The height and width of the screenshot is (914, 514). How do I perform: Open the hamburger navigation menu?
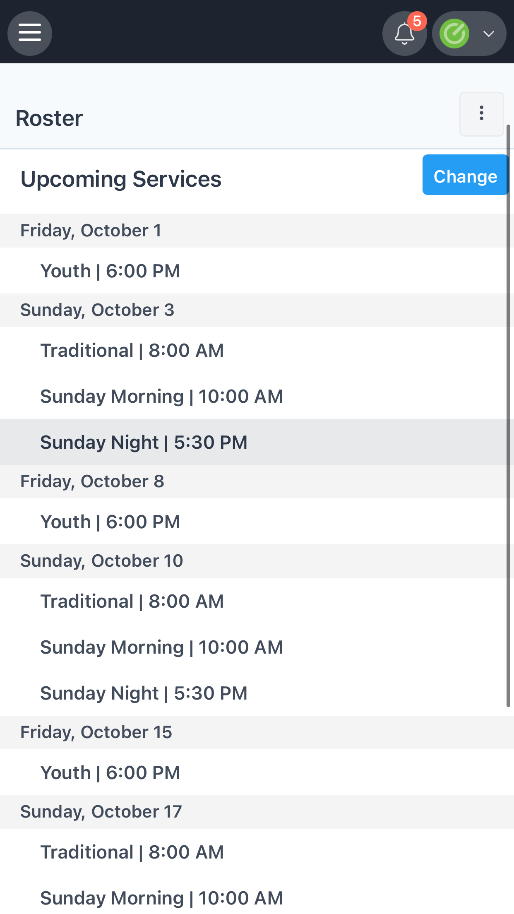coord(30,34)
